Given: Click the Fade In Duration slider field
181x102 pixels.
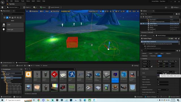Looking at the screenshot, I should (x=163, y=82).
